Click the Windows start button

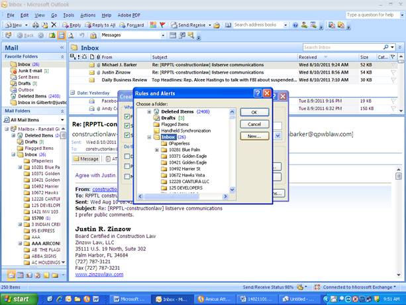18,299
